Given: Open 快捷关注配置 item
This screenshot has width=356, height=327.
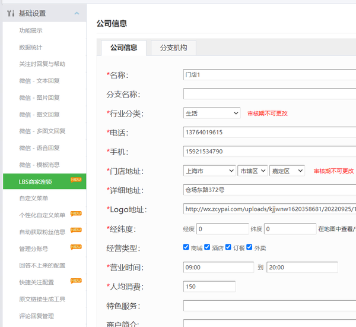Looking at the screenshot, I should (x=37, y=282).
